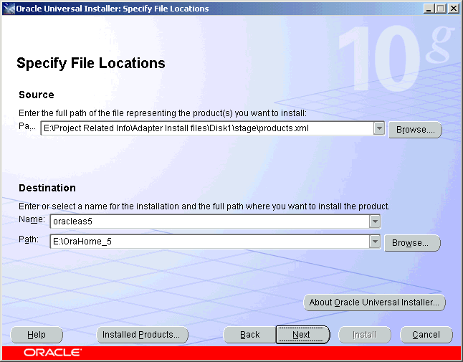
Task: Click Browse next to the source path
Action: pos(415,130)
